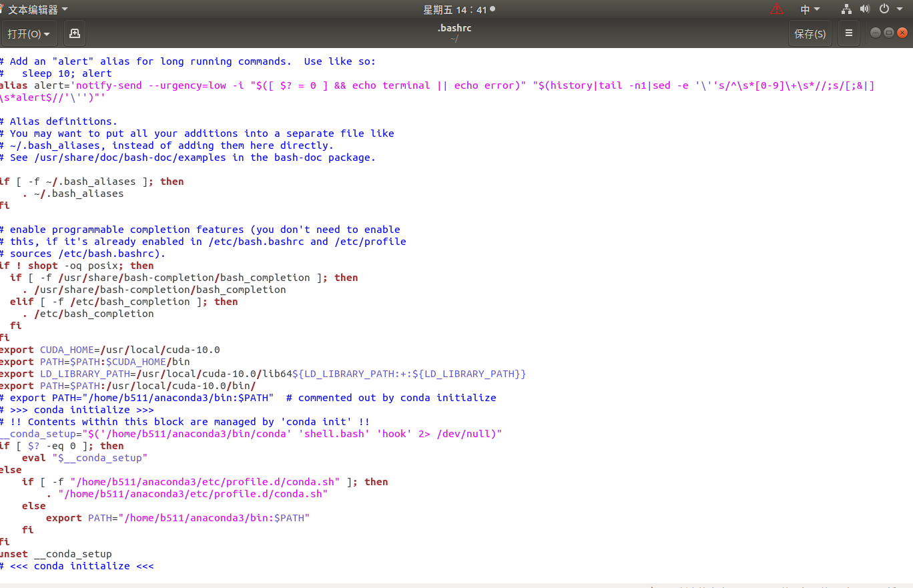Open the hamburger menu in the header bar
The image size is (913, 588).
849,33
